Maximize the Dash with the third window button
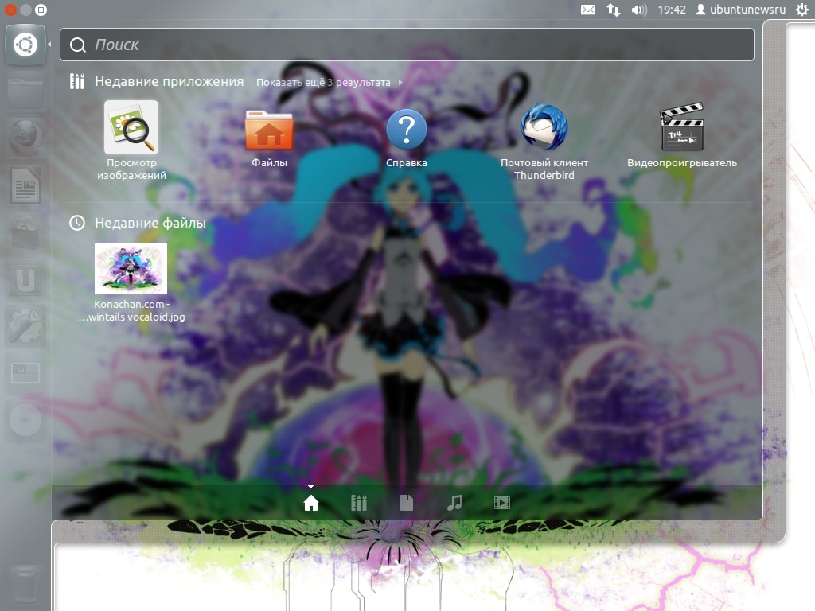Image resolution: width=815 pixels, height=611 pixels. click(x=41, y=10)
